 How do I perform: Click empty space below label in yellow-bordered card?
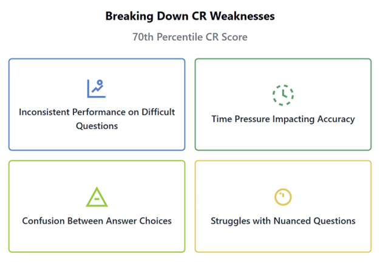click(283, 239)
